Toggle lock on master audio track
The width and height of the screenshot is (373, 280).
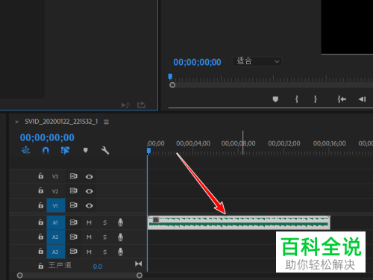[x=41, y=266]
